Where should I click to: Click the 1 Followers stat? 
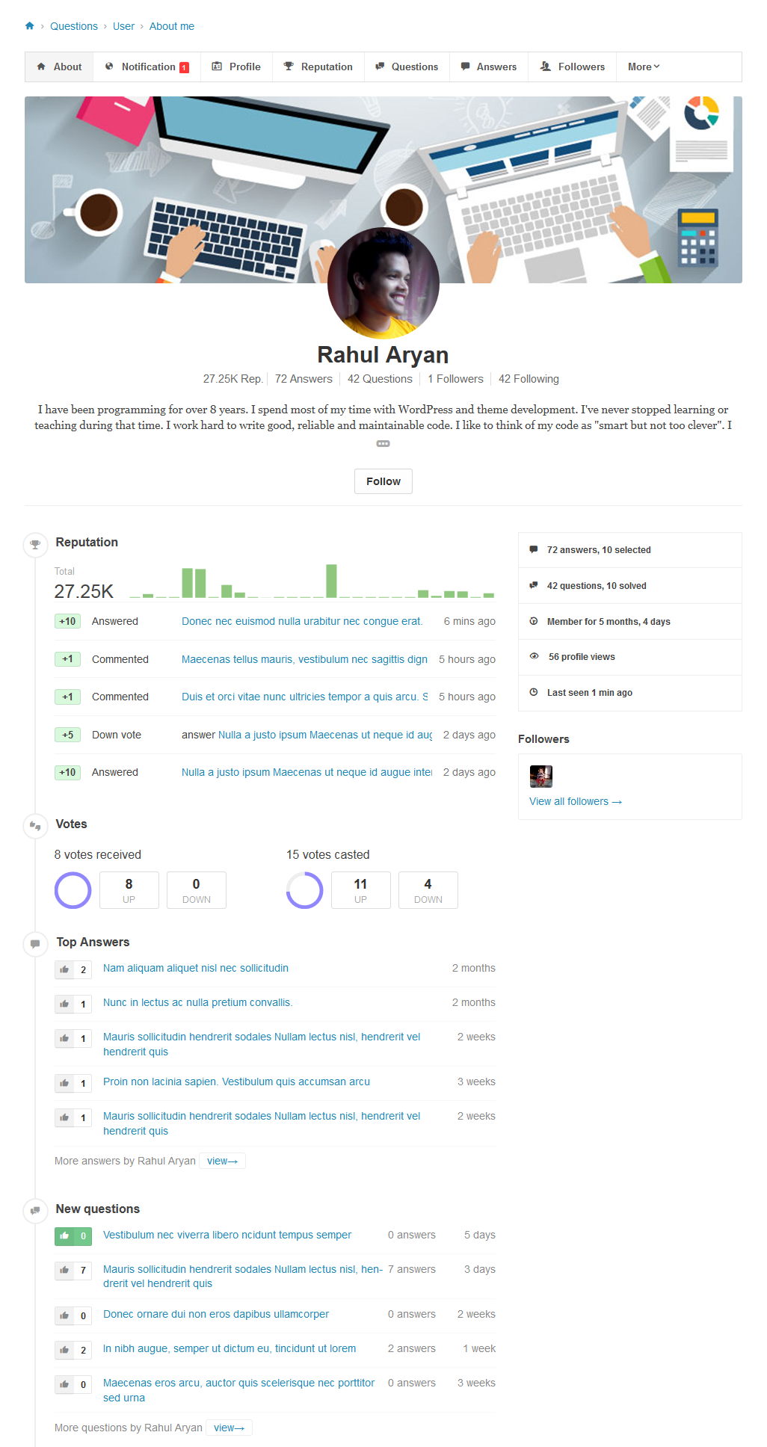(455, 379)
